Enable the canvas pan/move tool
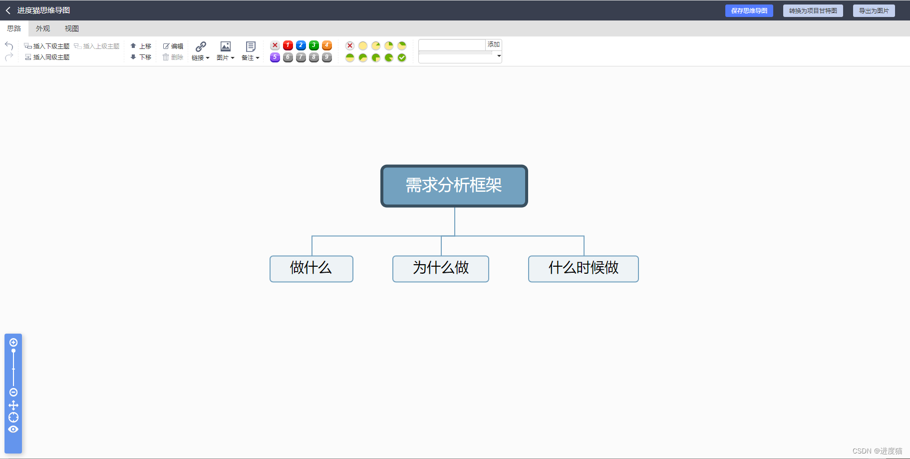Image resolution: width=910 pixels, height=459 pixels. coord(13,405)
